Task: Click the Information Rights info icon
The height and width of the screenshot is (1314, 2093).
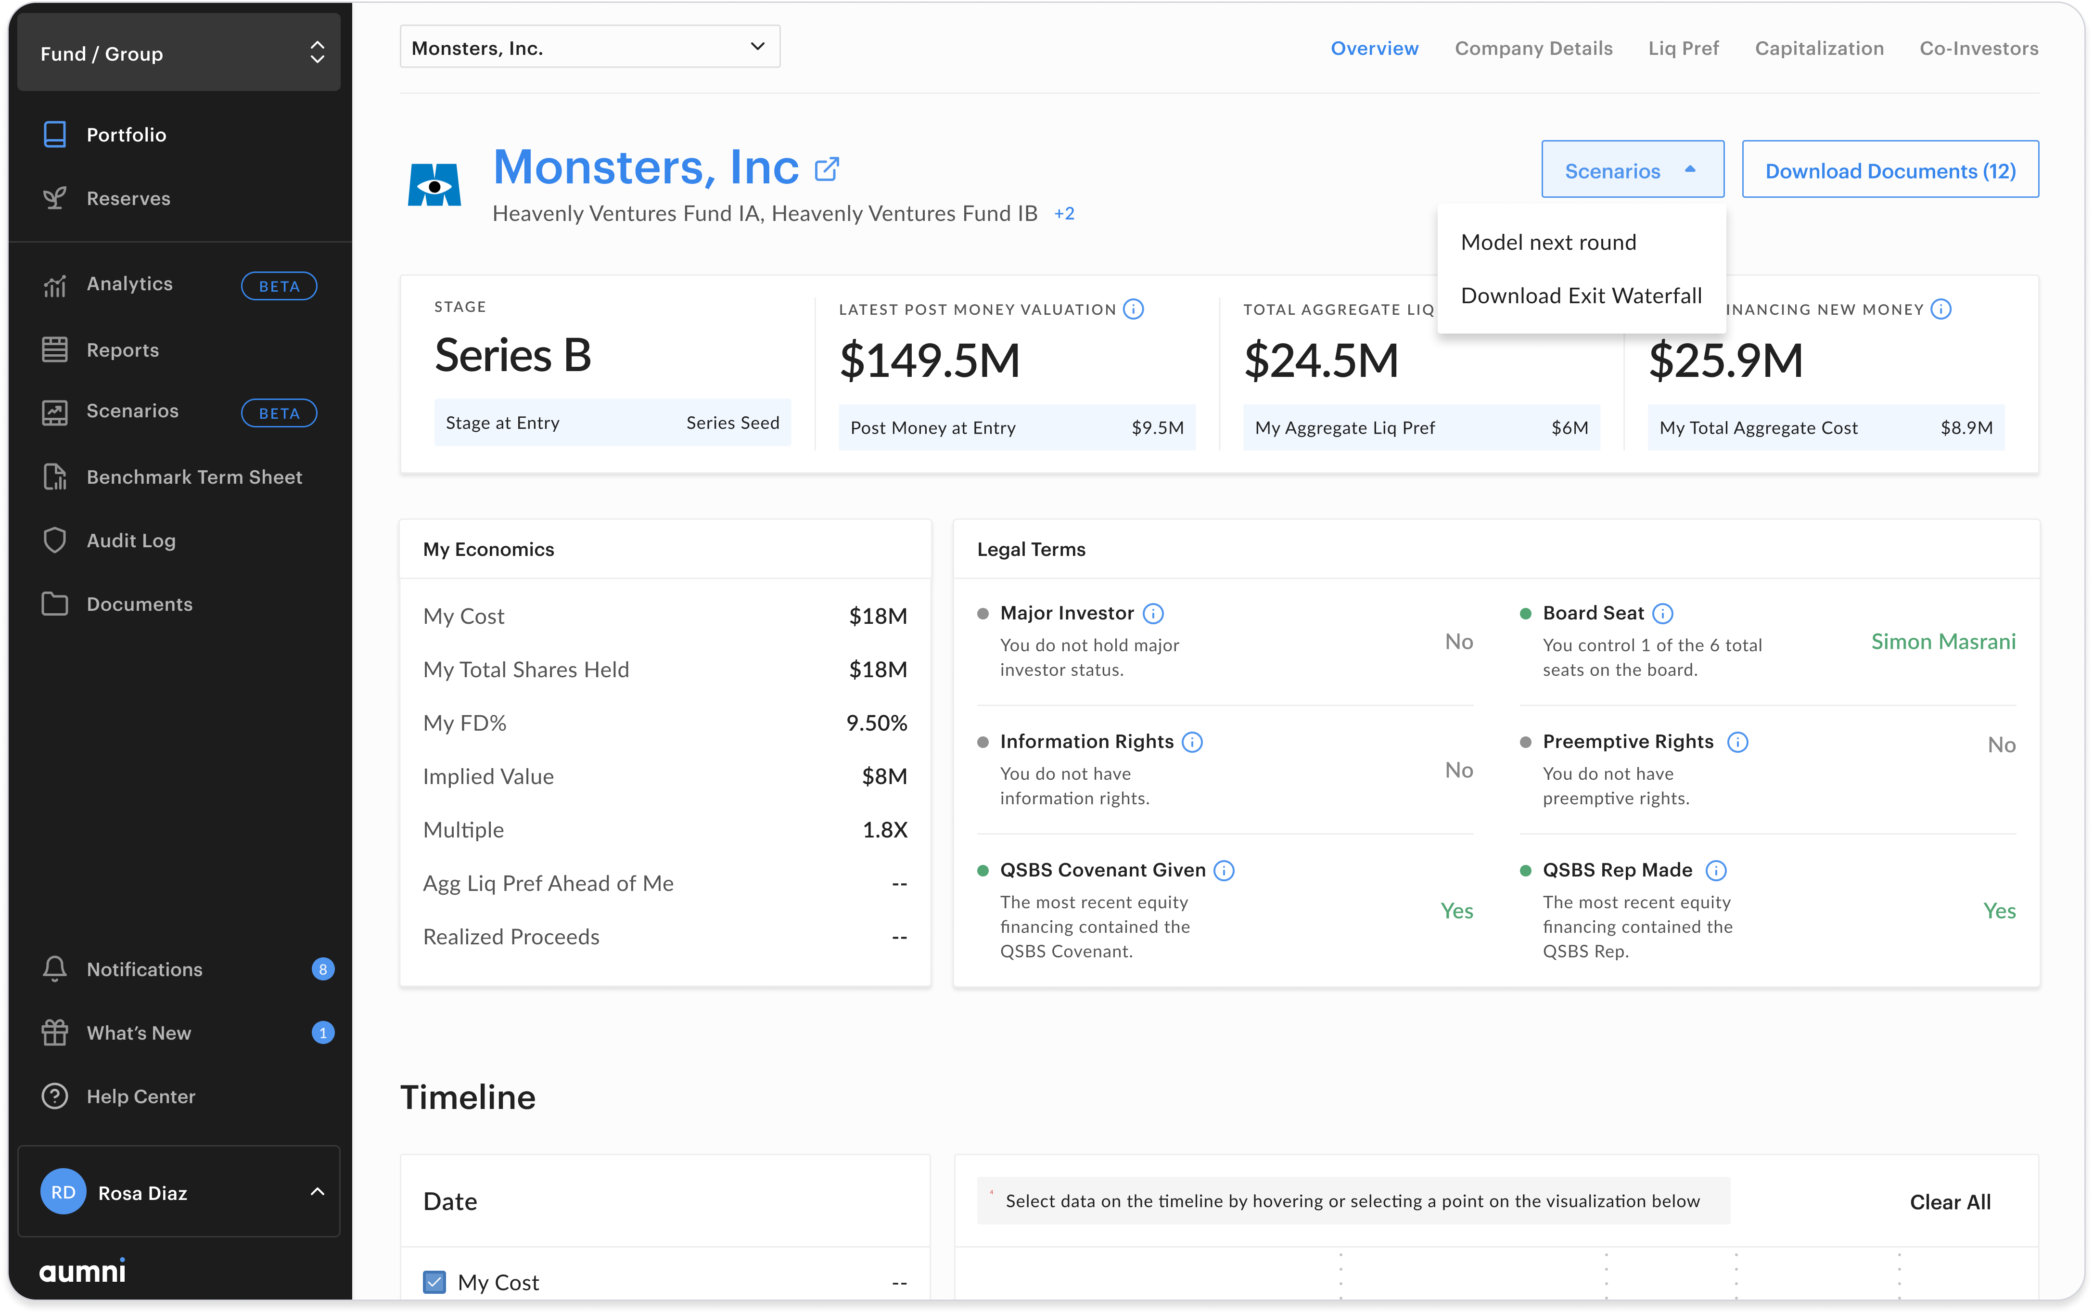Action: pyautogui.click(x=1192, y=742)
